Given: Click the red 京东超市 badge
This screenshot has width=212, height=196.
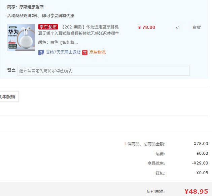Looking at the screenshot, I should point(48,27).
